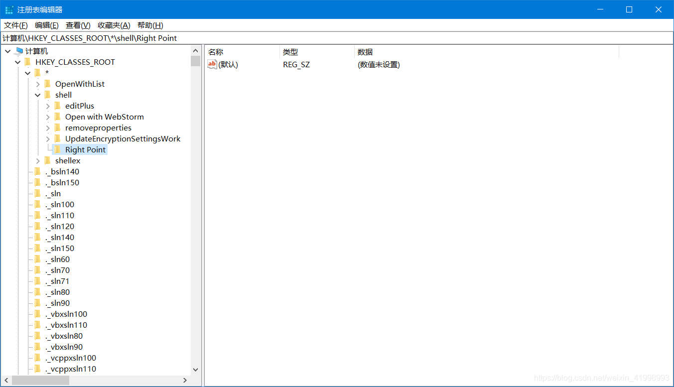
Task: Open the 文件(F) menu
Action: click(x=16, y=25)
